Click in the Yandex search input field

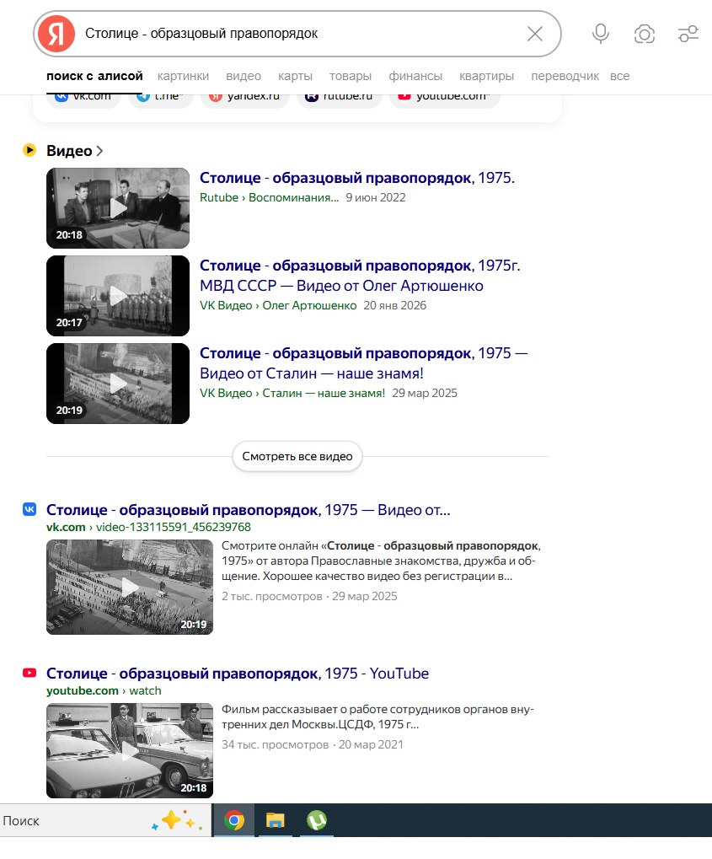pyautogui.click(x=295, y=34)
